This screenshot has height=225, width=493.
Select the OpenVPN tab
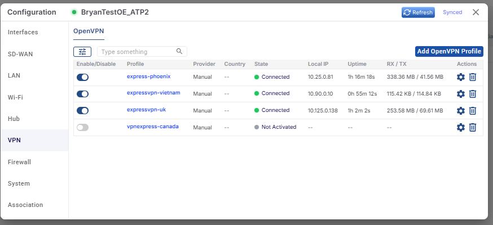tap(89, 31)
